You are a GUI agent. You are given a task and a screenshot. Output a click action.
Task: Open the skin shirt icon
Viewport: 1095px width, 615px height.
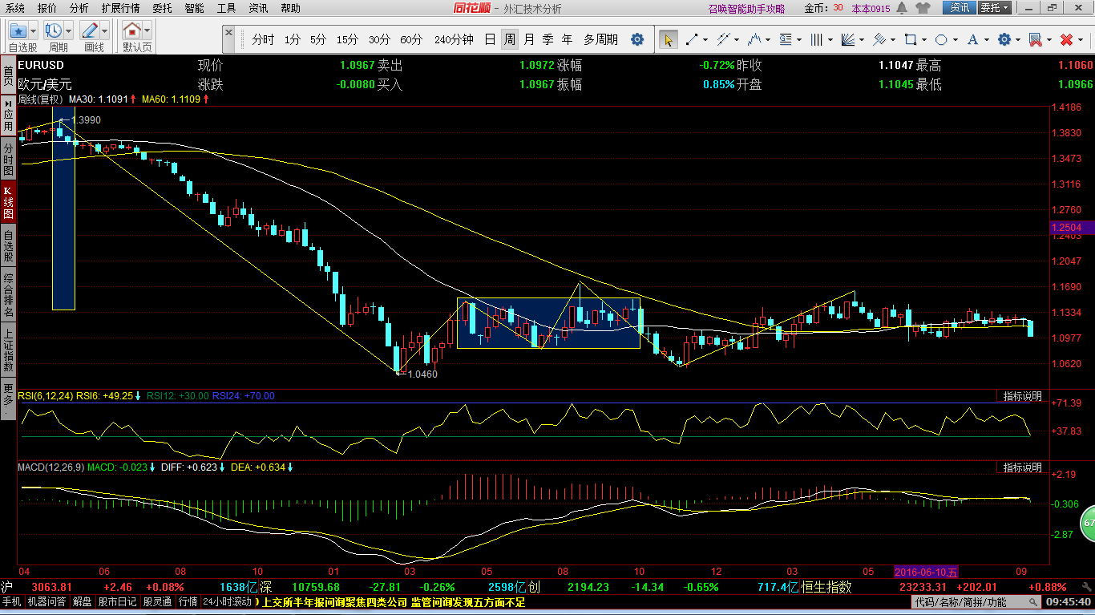[923, 8]
